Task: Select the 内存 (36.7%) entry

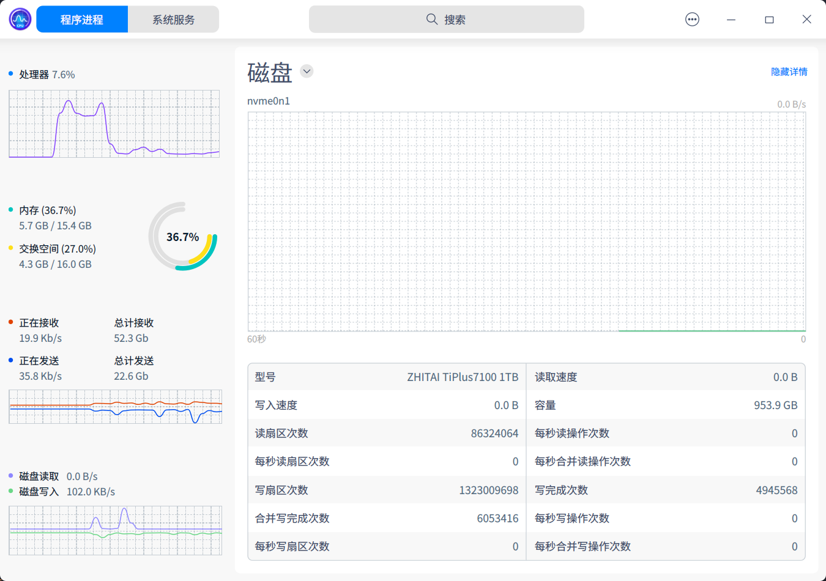Action: [48, 210]
